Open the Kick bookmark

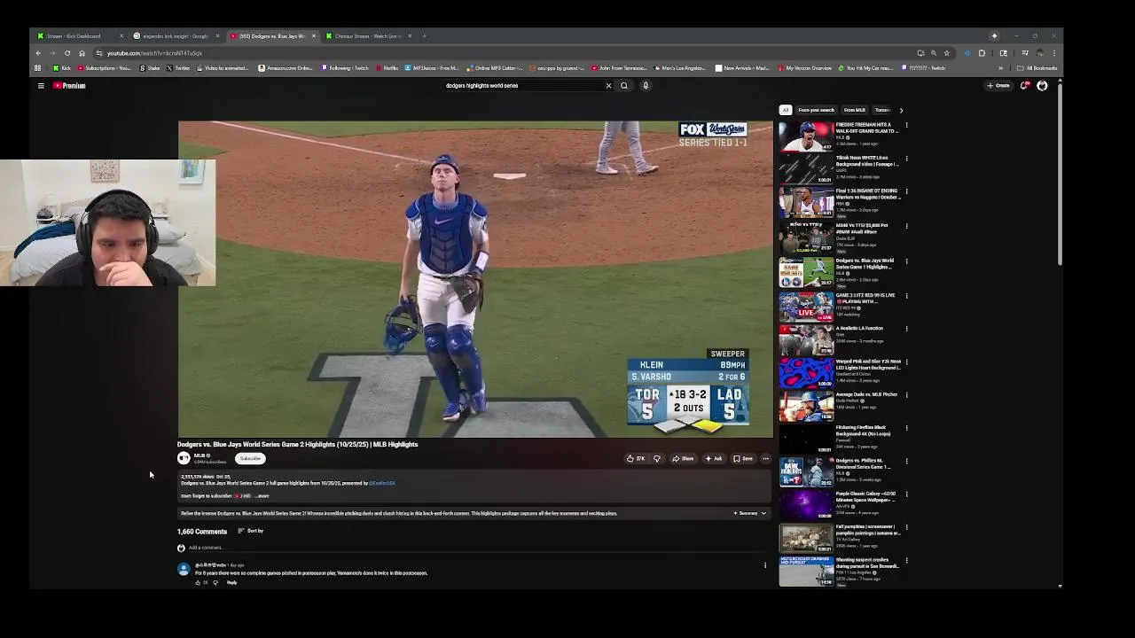click(62, 68)
